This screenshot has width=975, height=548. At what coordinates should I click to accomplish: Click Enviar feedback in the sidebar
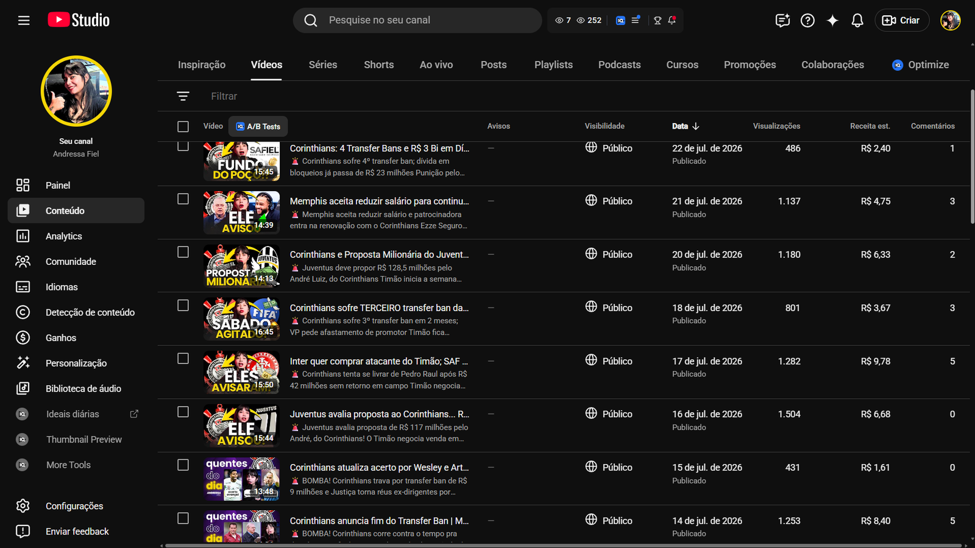[76, 532]
